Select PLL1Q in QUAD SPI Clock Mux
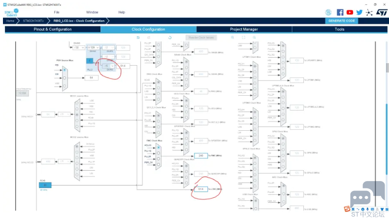The height and width of the screenshot is (222, 389). (x=186, y=172)
